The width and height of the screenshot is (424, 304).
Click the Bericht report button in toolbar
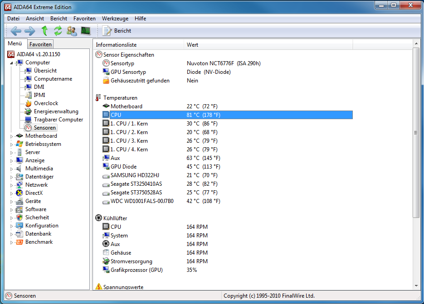117,31
